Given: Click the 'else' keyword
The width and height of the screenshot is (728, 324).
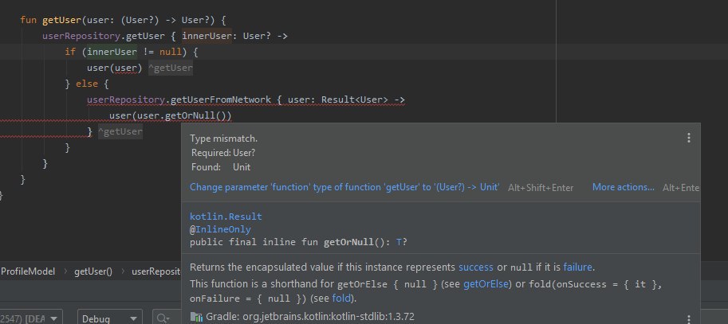Looking at the screenshot, I should (x=87, y=84).
